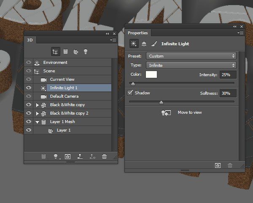Select the Environment item
Screen dimensions: 253x203
72,63
